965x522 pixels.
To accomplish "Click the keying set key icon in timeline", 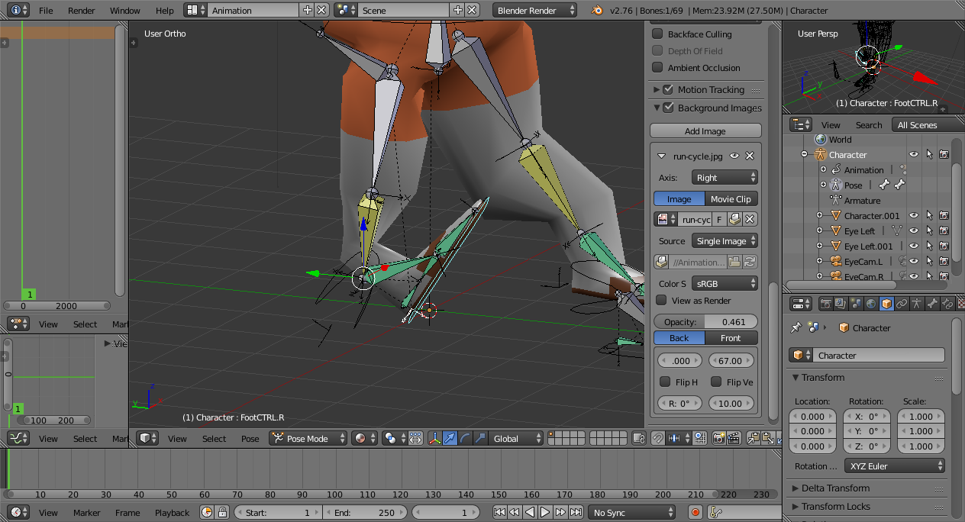I will click(715, 513).
